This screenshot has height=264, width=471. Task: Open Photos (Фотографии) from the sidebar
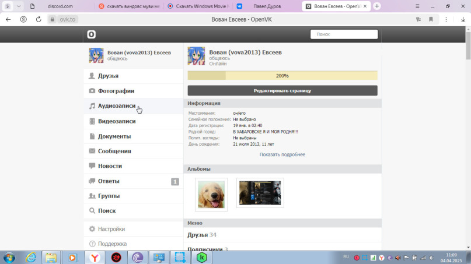(x=116, y=91)
